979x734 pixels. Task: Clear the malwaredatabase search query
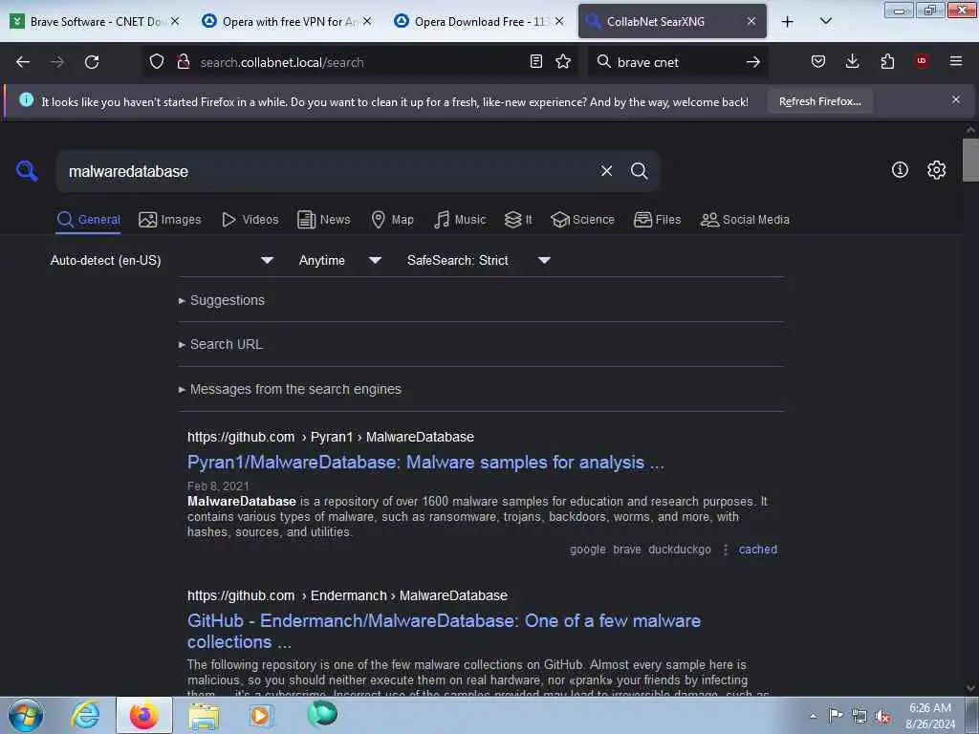pyautogui.click(x=606, y=171)
